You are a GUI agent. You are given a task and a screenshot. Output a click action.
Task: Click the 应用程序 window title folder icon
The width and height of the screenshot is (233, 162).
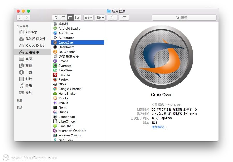(x=109, y=11)
